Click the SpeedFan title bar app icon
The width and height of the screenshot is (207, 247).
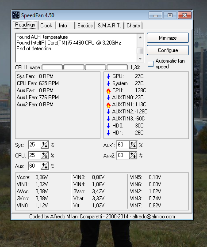16,15
